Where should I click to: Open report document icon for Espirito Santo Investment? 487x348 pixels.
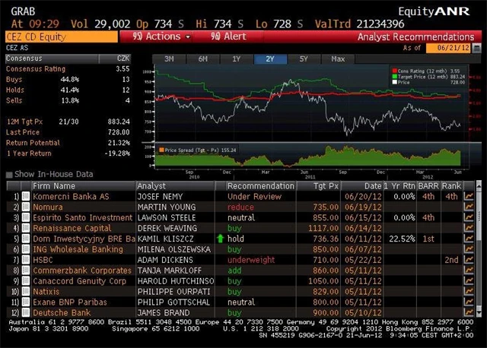point(26,217)
